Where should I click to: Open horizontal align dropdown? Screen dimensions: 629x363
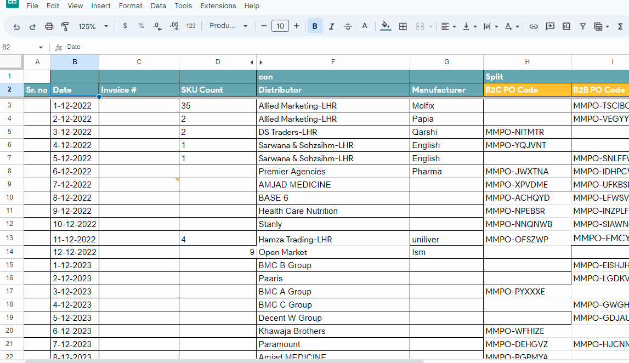click(449, 26)
